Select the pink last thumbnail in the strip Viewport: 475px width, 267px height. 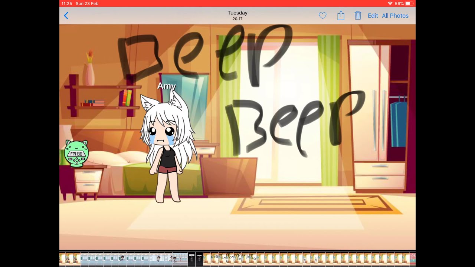[x=413, y=259]
